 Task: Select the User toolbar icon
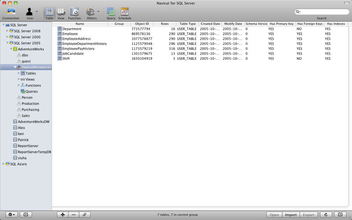[29, 12]
